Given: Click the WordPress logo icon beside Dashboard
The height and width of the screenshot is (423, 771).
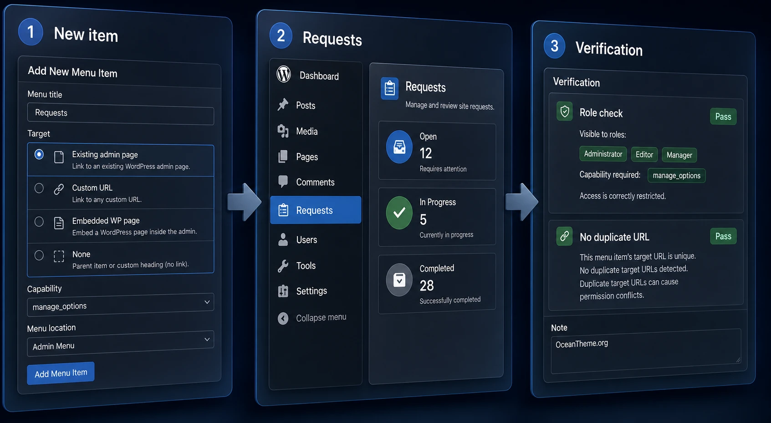Looking at the screenshot, I should 284,74.
